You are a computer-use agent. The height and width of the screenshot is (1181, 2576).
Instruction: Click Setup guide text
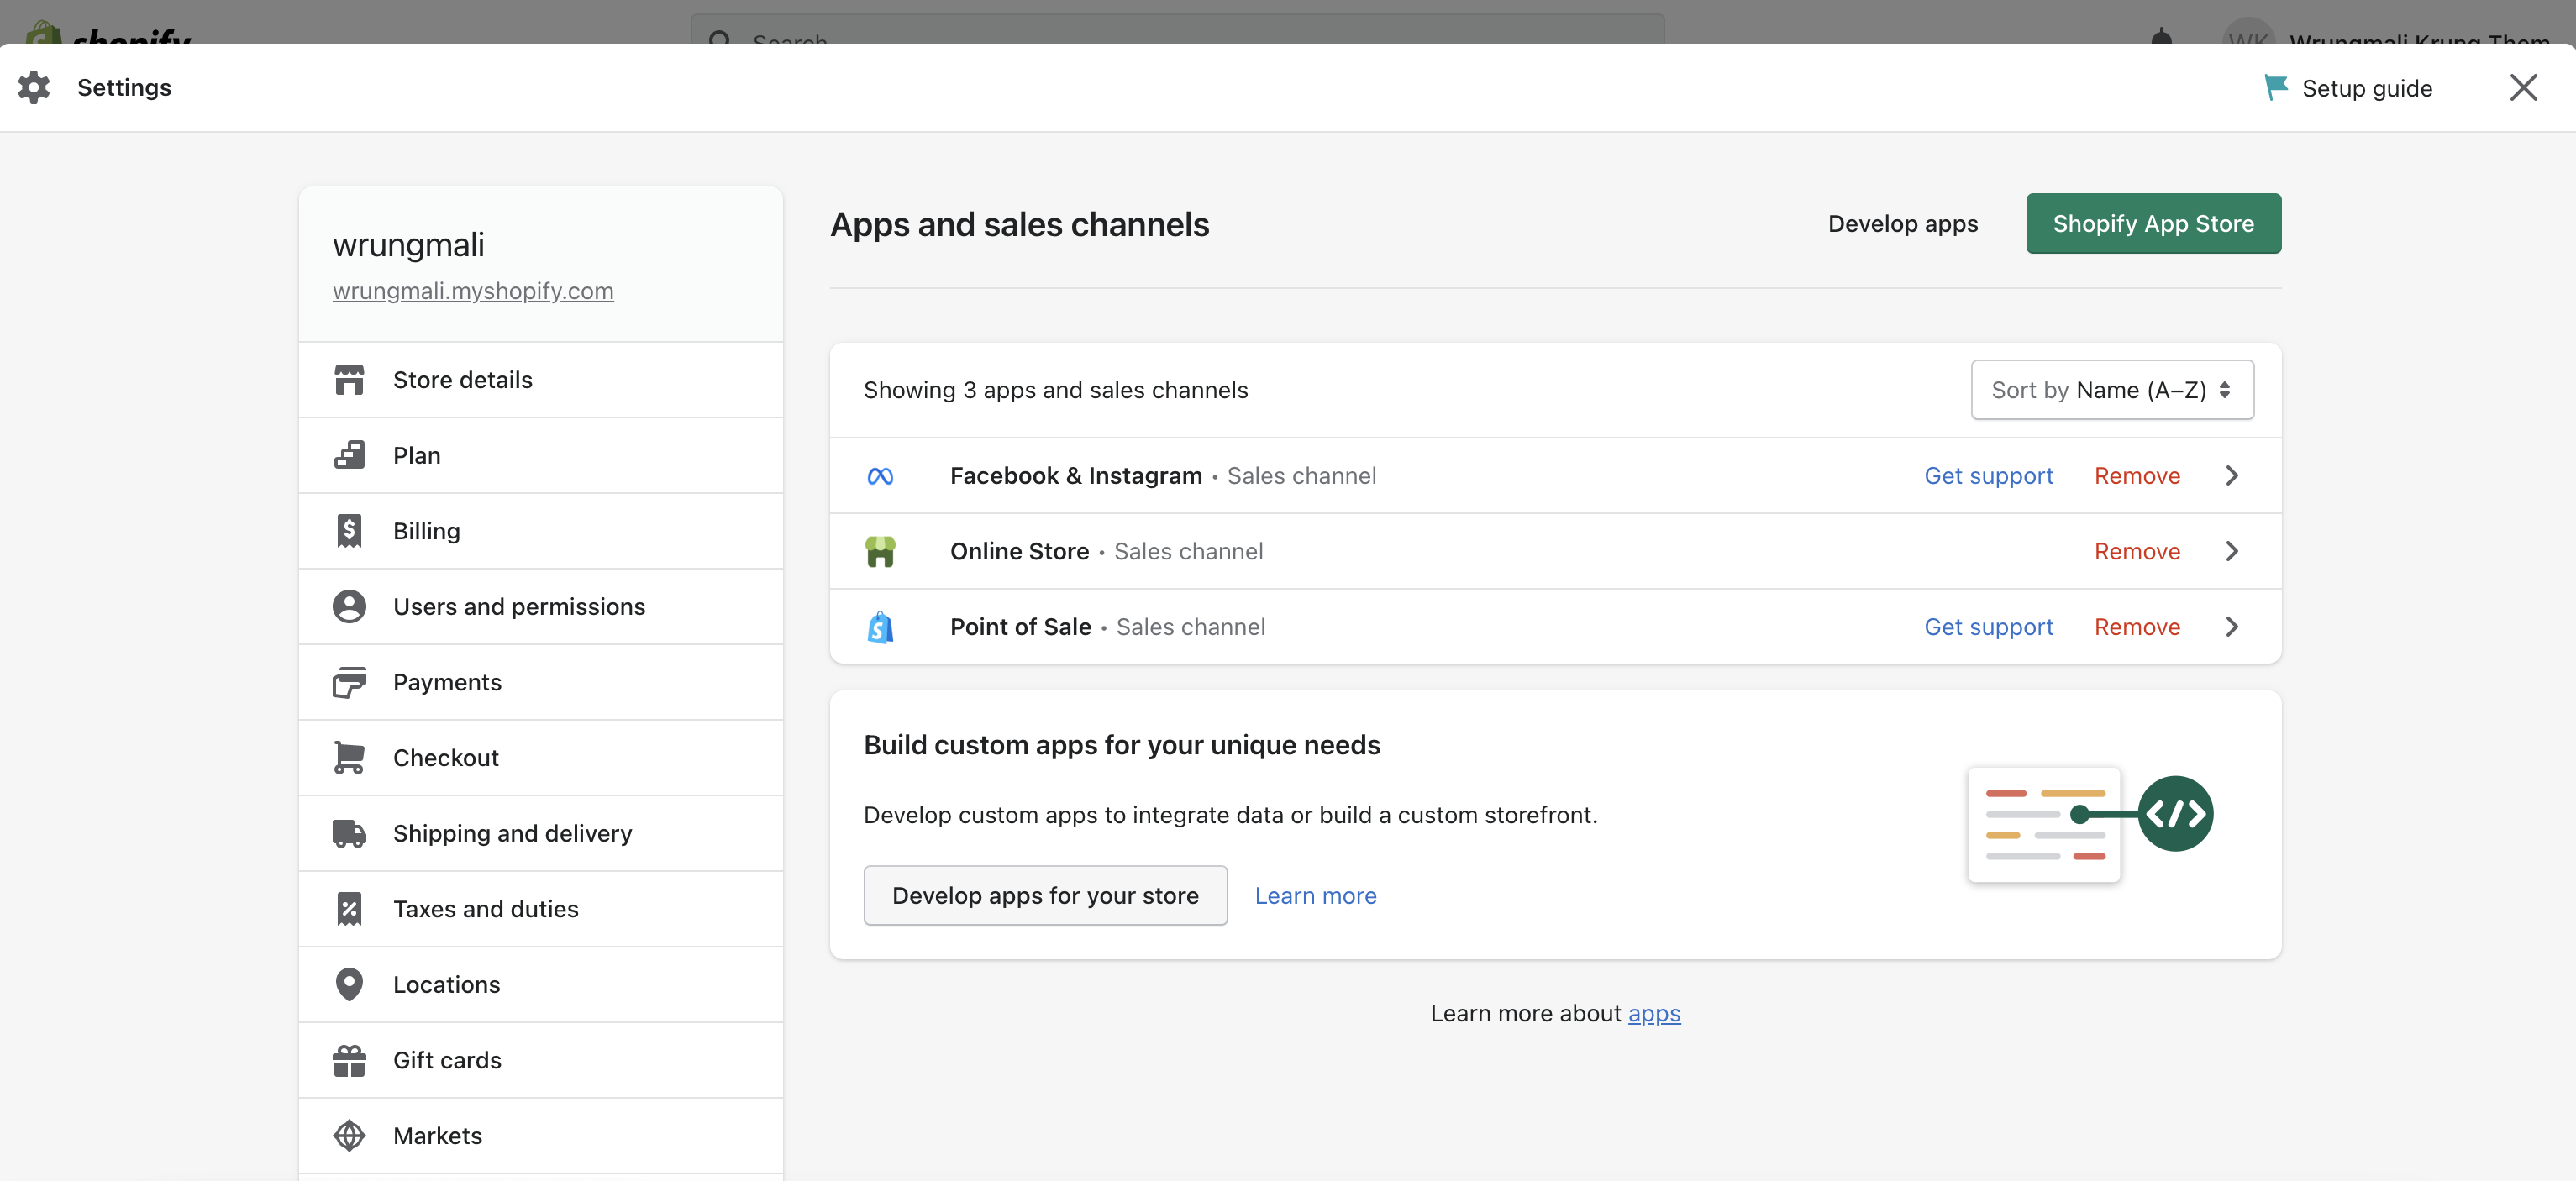point(2367,88)
